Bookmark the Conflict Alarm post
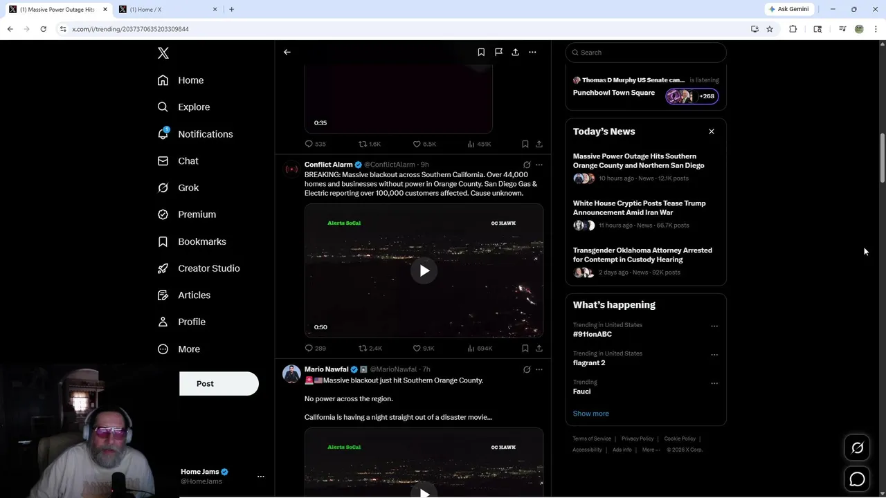Screen dimensions: 886x498 pyautogui.click(x=525, y=348)
